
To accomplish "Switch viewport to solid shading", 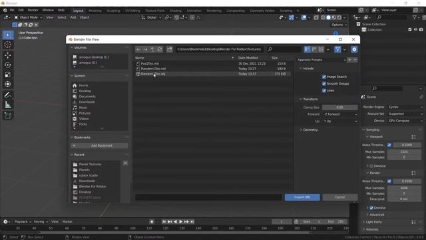I will 328,17.
